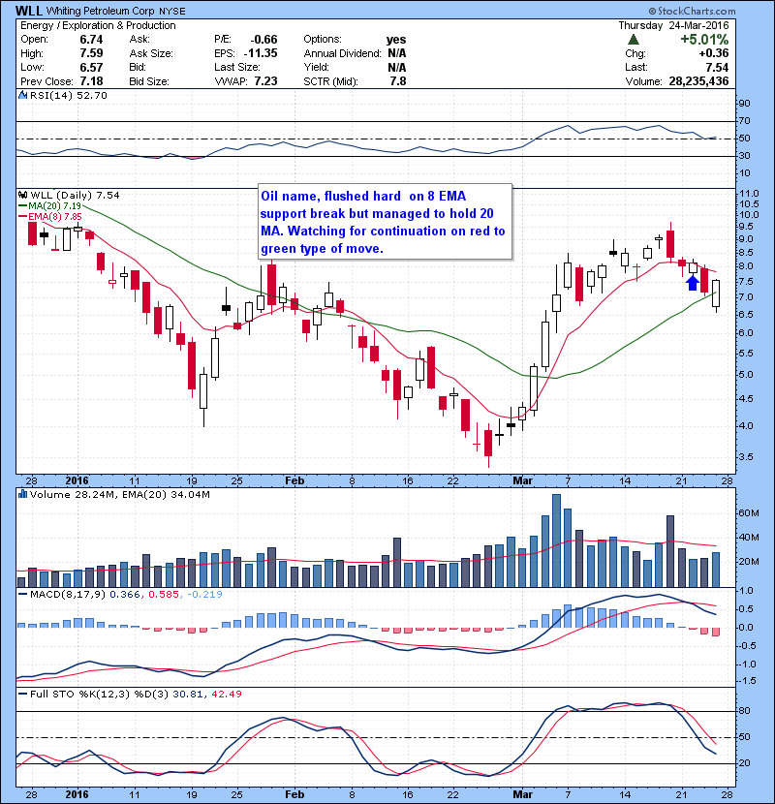Click the 20M volume axis label

click(749, 562)
